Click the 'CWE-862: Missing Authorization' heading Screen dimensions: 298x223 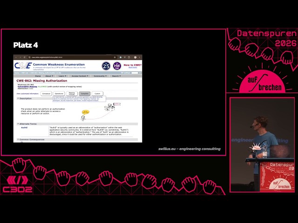point(42,80)
